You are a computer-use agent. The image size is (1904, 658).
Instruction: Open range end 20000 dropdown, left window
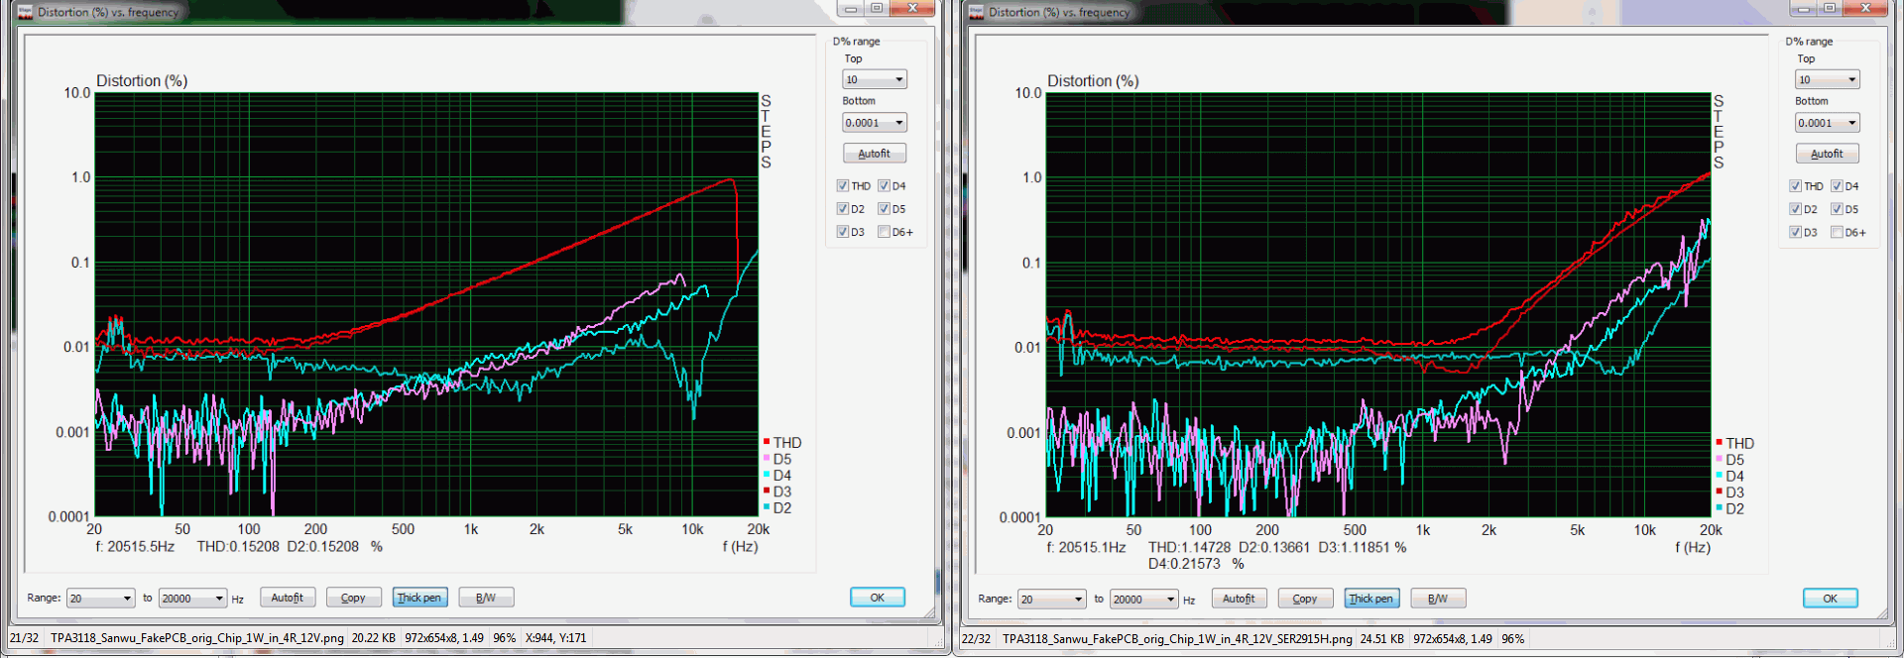[192, 599]
